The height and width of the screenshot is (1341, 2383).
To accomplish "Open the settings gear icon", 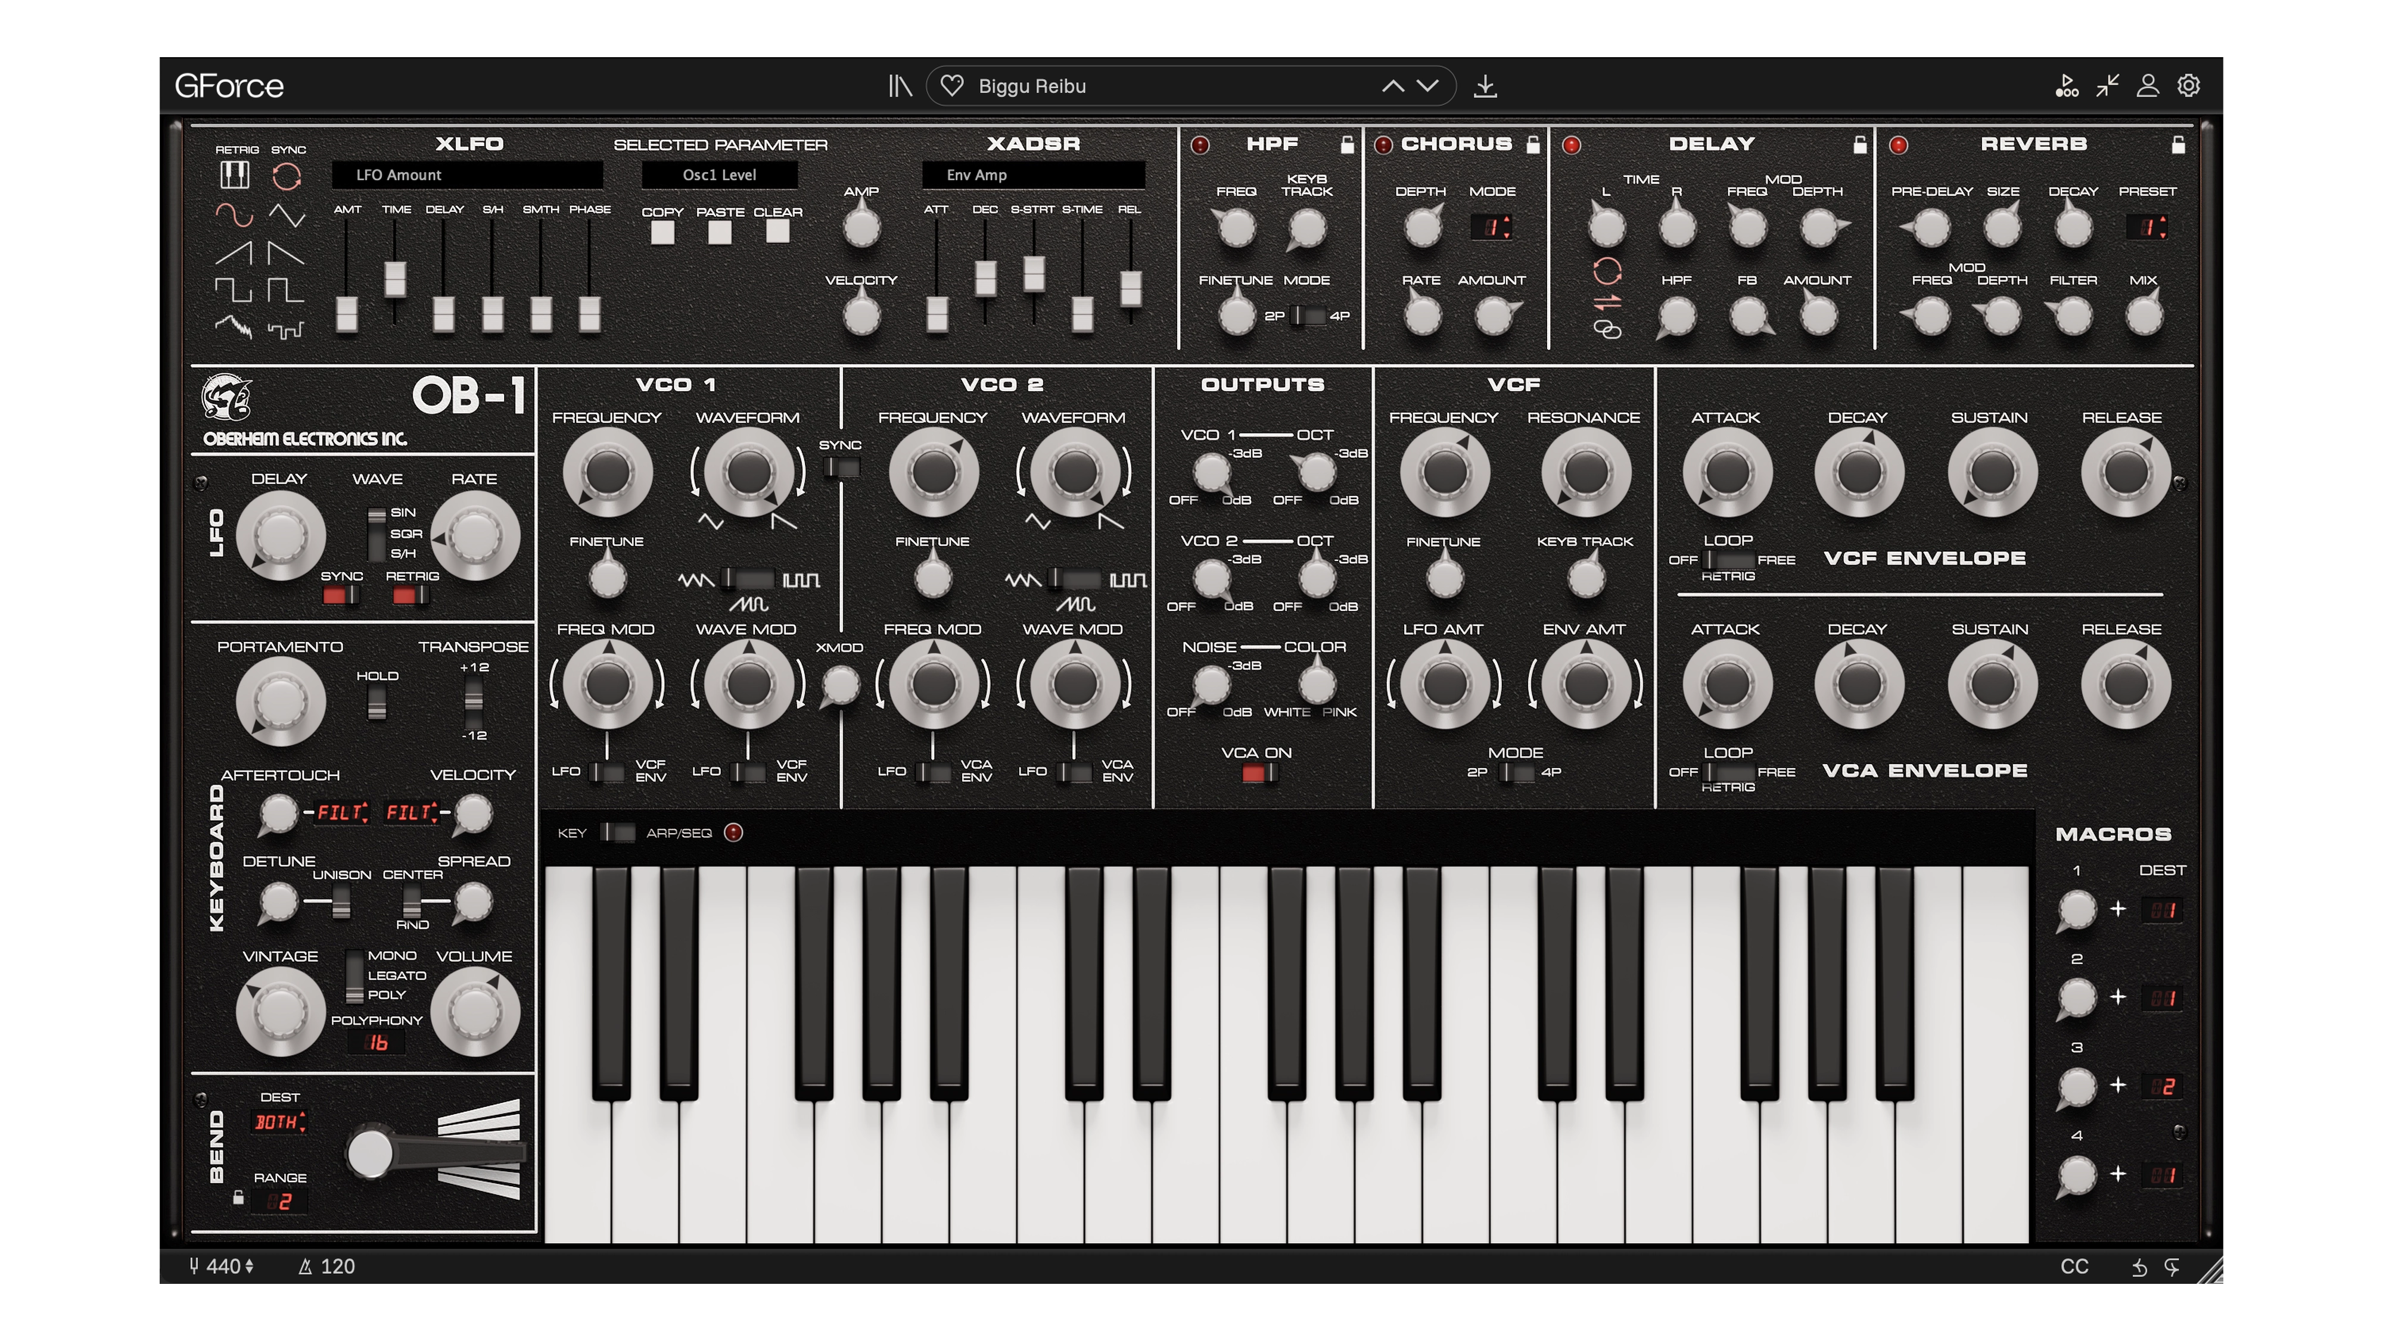I will (x=2189, y=86).
